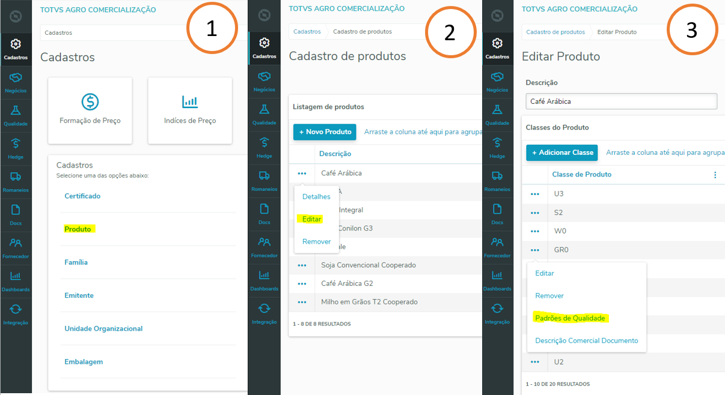Image resolution: width=725 pixels, height=395 pixels.
Task: Open Negócios handshake icon in left panel sidebar
Action: pyautogui.click(x=16, y=77)
